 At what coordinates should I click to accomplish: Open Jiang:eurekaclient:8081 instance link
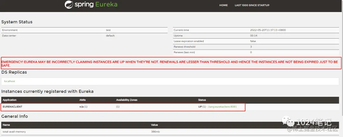click(222, 107)
